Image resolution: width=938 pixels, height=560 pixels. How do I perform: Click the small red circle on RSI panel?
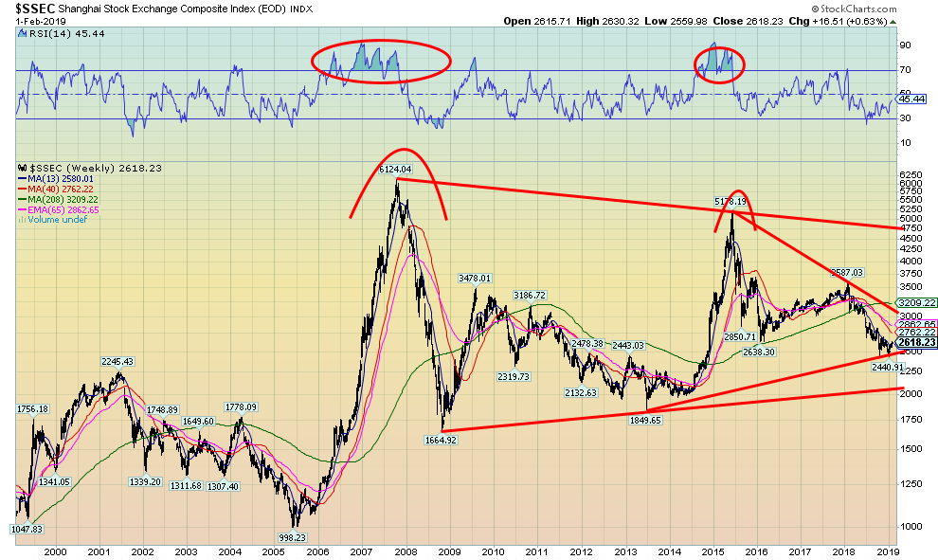pyautogui.click(x=719, y=63)
